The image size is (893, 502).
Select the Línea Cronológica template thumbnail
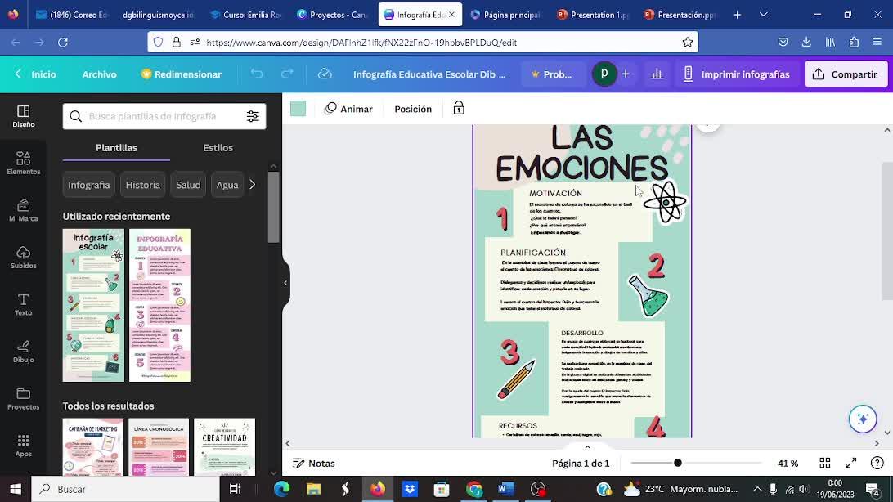pyautogui.click(x=159, y=446)
